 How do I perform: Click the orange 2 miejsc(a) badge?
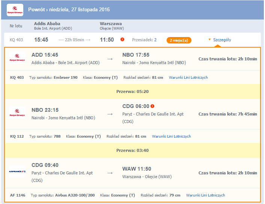click(x=179, y=40)
